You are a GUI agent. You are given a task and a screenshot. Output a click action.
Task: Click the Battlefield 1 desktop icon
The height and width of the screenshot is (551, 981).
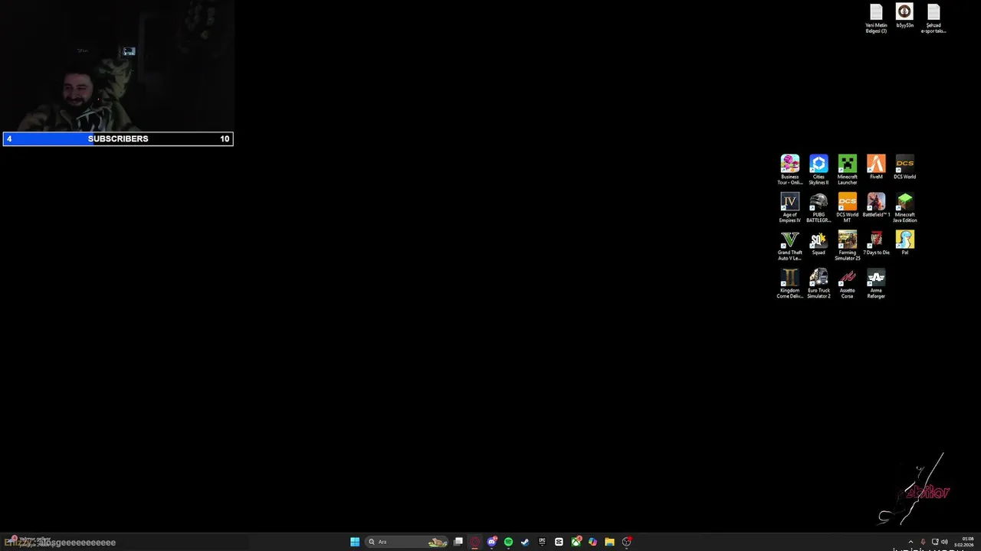point(876,205)
